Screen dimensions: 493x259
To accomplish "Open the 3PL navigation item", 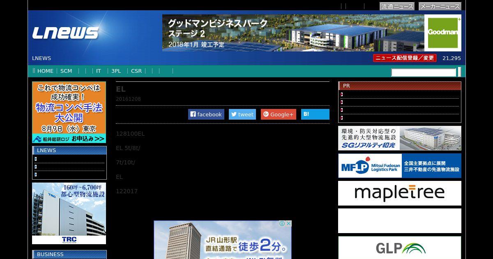I will [x=116, y=71].
